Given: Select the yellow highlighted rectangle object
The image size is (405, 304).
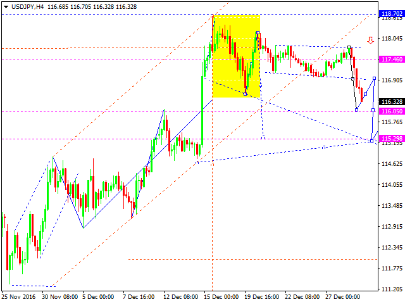Looking at the screenshot, I should click(x=236, y=56).
